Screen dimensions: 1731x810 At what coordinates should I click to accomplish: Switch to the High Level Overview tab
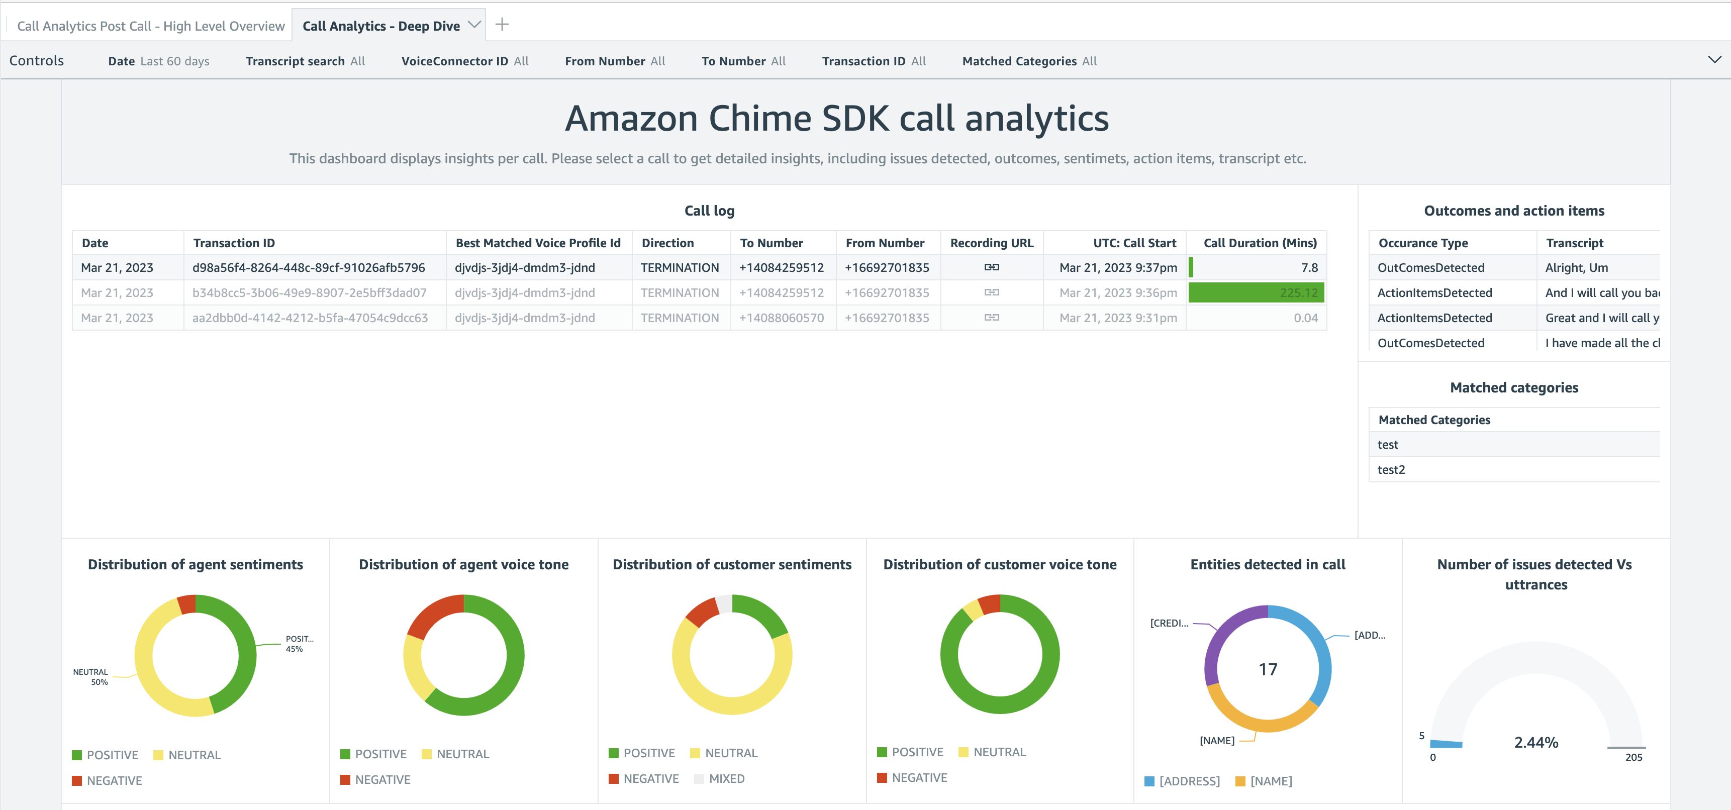pos(151,26)
